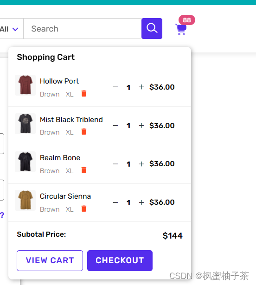Click the purple search magnifier button
This screenshot has width=256, height=285.
[152, 28]
